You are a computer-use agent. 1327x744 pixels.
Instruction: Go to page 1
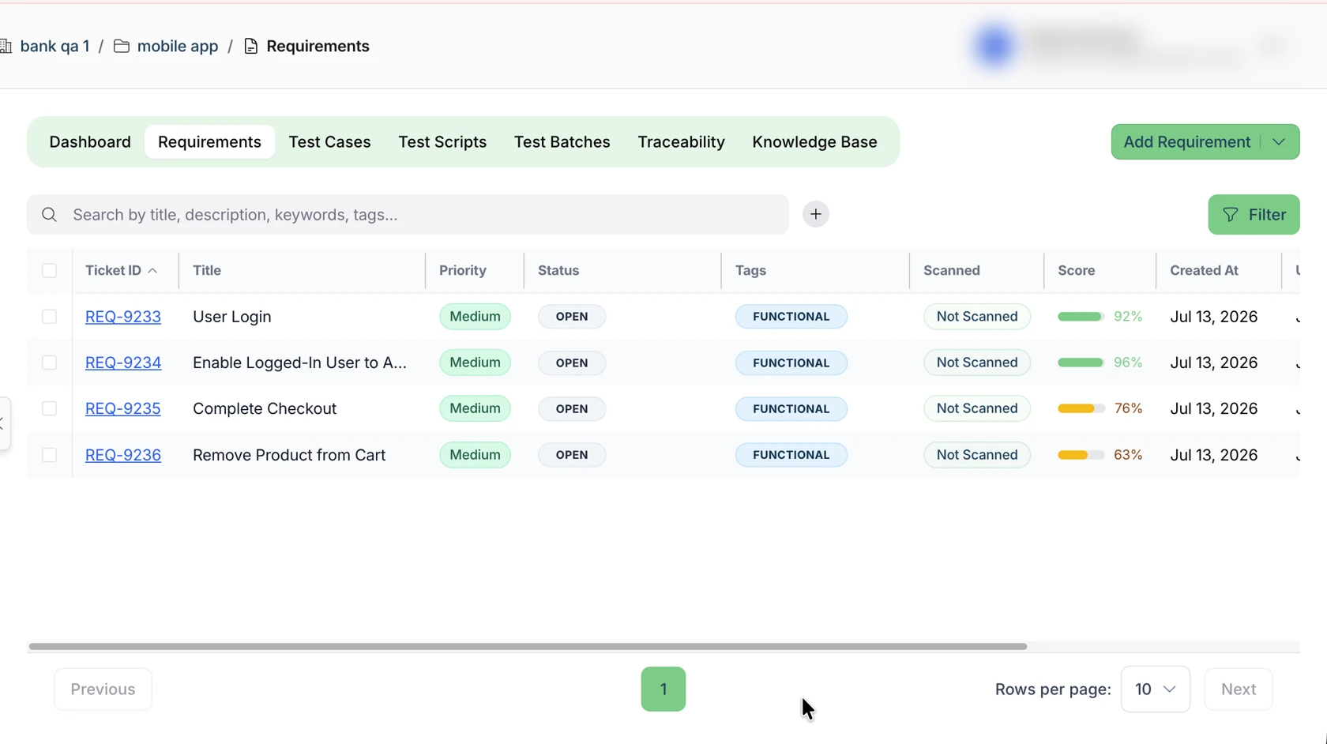click(x=663, y=689)
